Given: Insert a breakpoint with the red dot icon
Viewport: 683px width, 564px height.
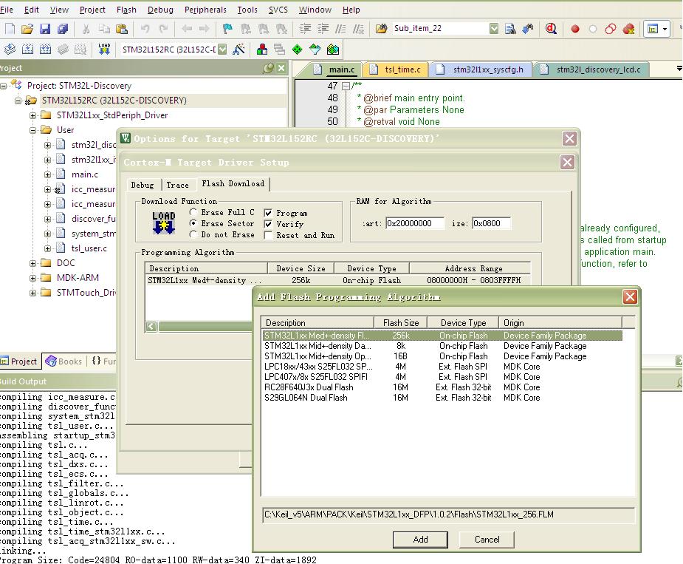Looking at the screenshot, I should click(x=575, y=29).
